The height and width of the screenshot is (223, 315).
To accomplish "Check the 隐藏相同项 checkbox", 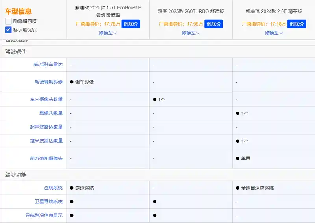I will 8,21.
